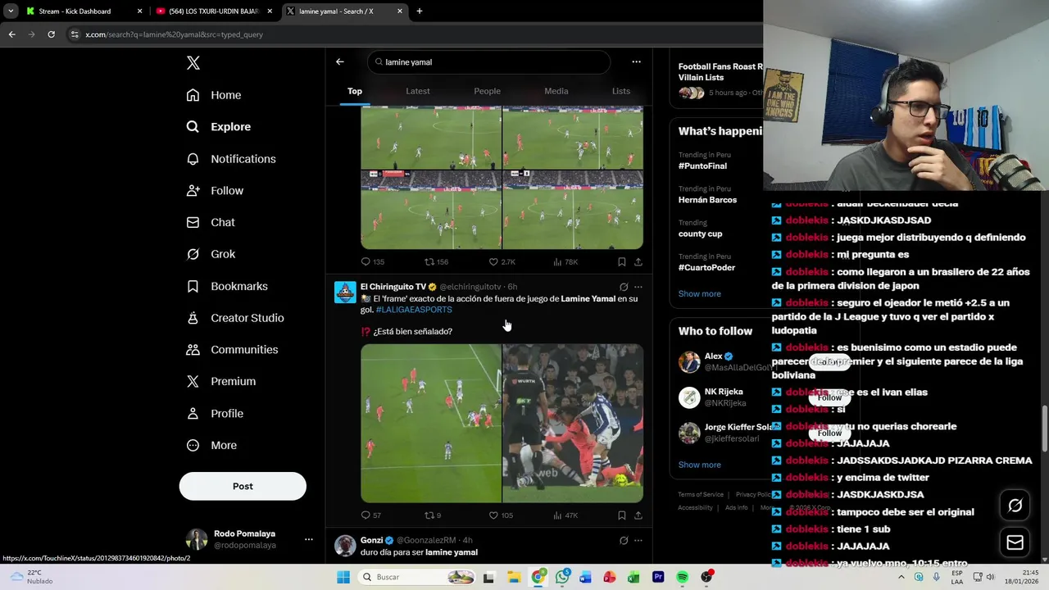Open Gonzi profile name link

click(x=371, y=540)
